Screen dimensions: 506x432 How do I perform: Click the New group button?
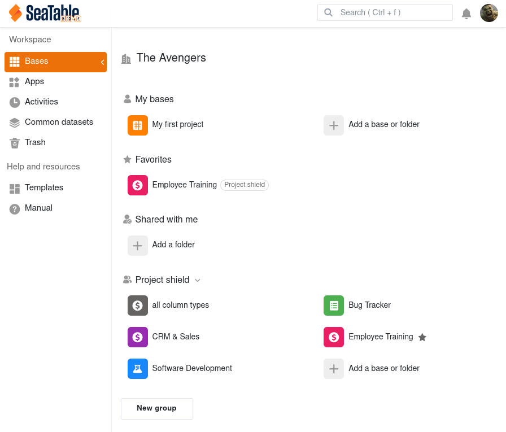[156, 408]
